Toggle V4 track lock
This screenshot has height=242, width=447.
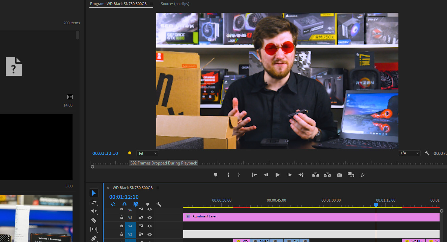pyautogui.click(x=122, y=226)
